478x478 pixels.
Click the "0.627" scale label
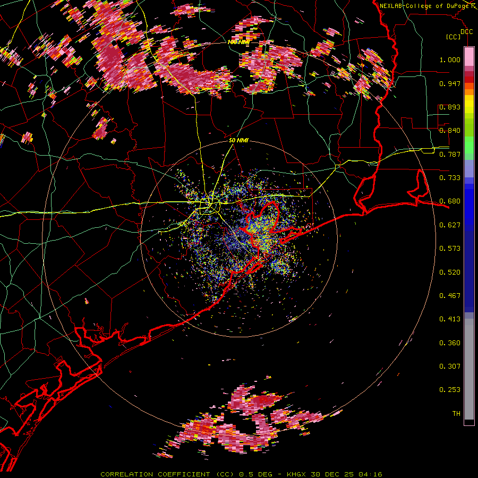coord(450,225)
